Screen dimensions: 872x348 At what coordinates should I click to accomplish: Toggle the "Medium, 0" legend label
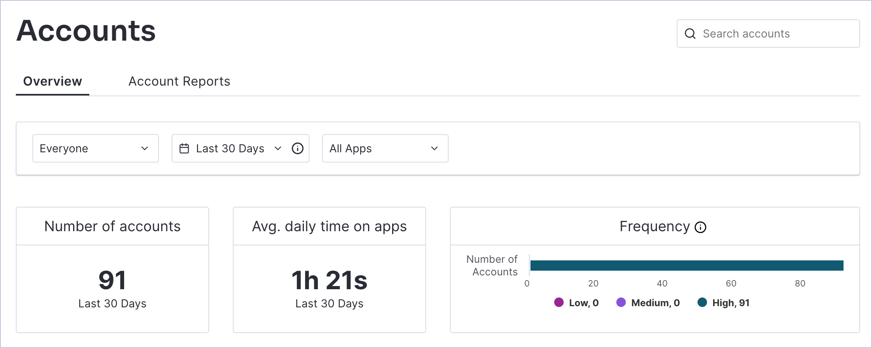pyautogui.click(x=655, y=303)
